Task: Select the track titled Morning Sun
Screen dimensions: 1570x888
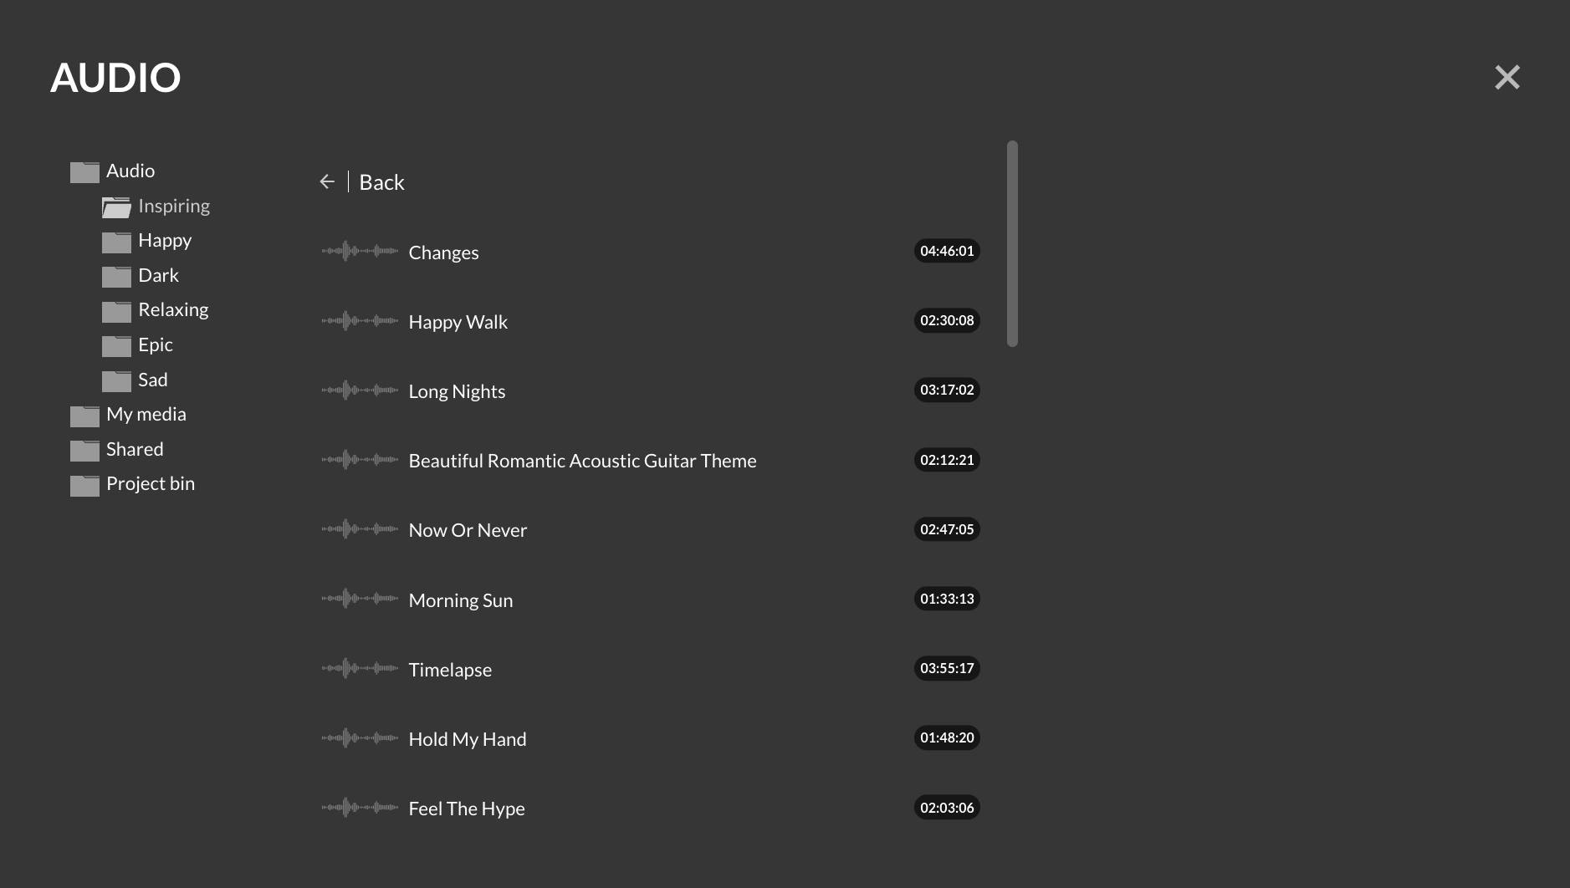Action: pos(461,600)
